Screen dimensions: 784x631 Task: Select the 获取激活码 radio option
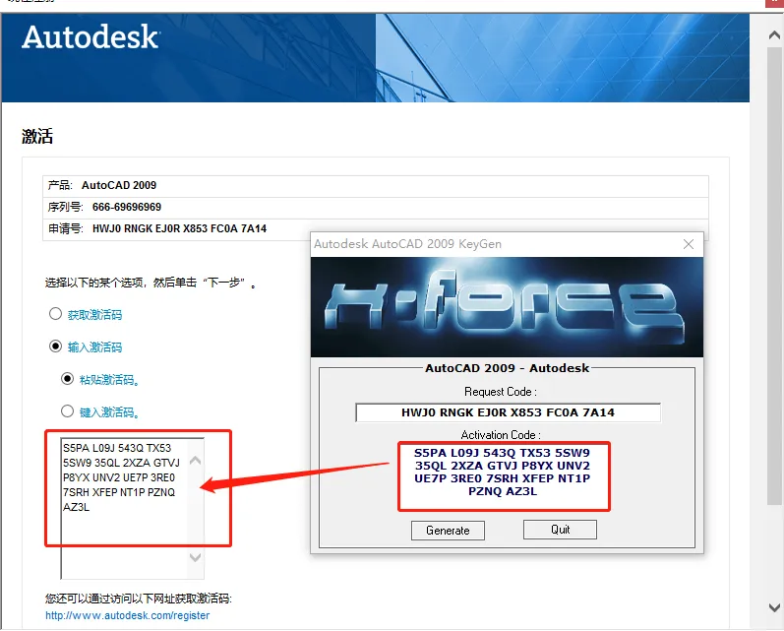point(55,314)
